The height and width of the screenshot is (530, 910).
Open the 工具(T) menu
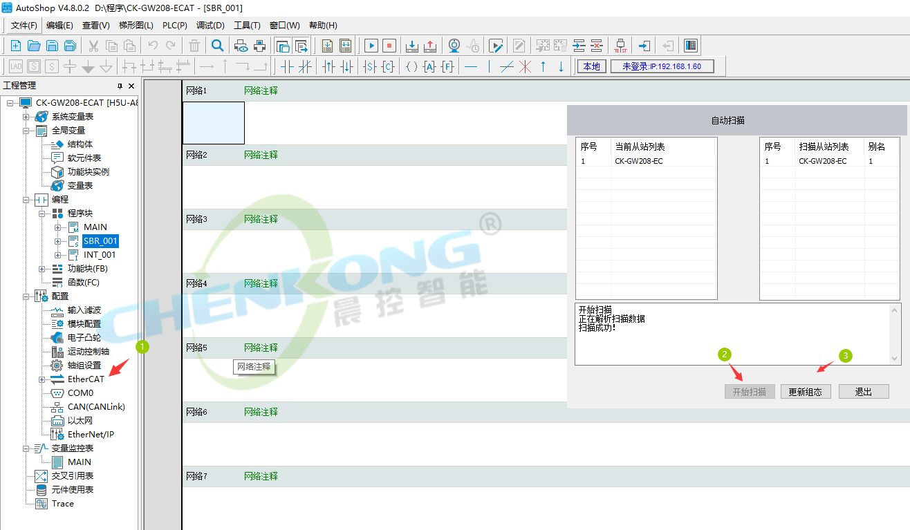point(247,26)
